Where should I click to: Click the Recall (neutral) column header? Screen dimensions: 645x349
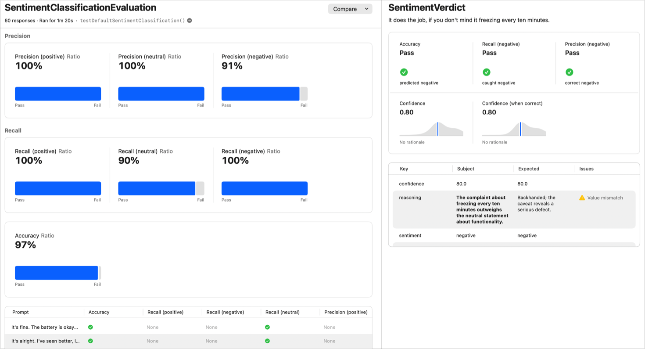click(283, 312)
